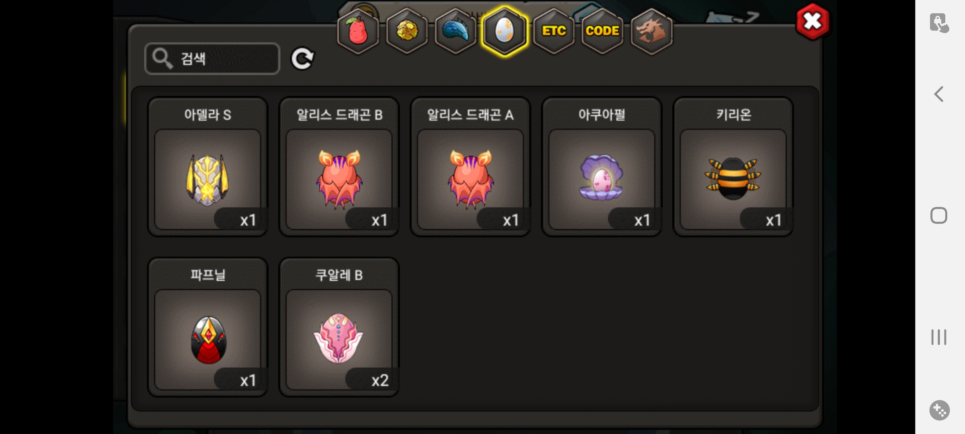Open the brown dragon head tab
This screenshot has height=434, width=965.
[x=651, y=31]
